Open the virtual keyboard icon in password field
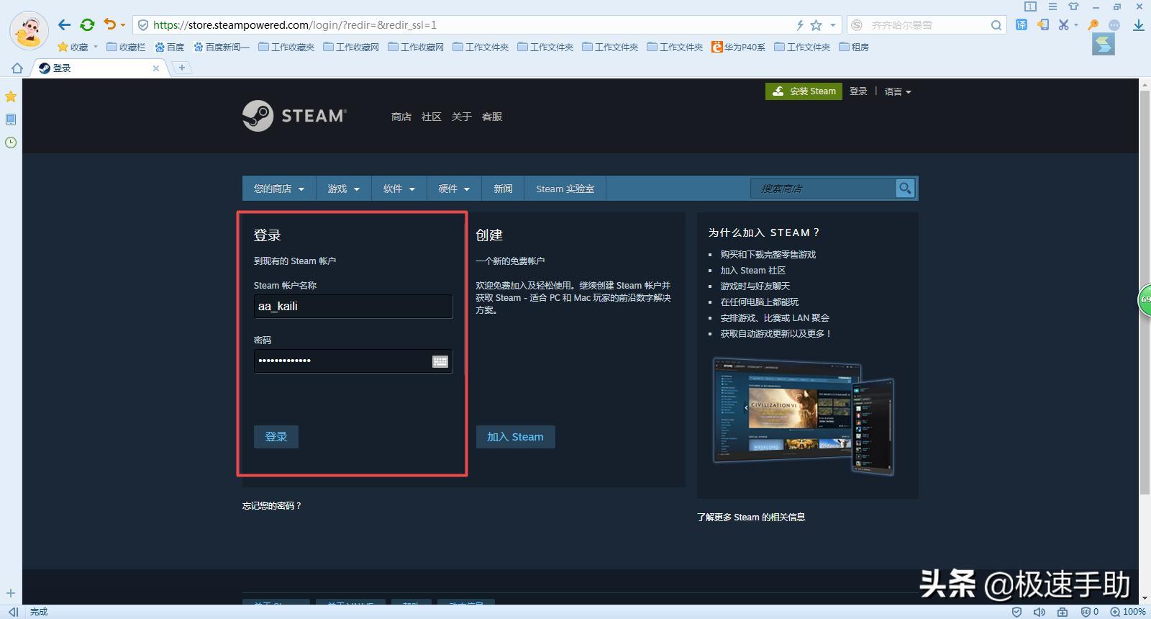The height and width of the screenshot is (619, 1151). (440, 361)
